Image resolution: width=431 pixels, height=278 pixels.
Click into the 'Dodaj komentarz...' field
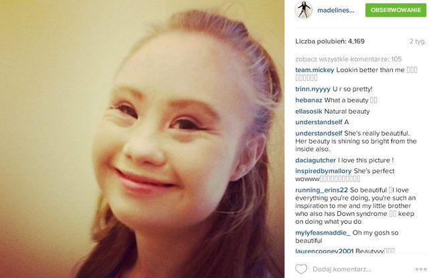(x=342, y=269)
